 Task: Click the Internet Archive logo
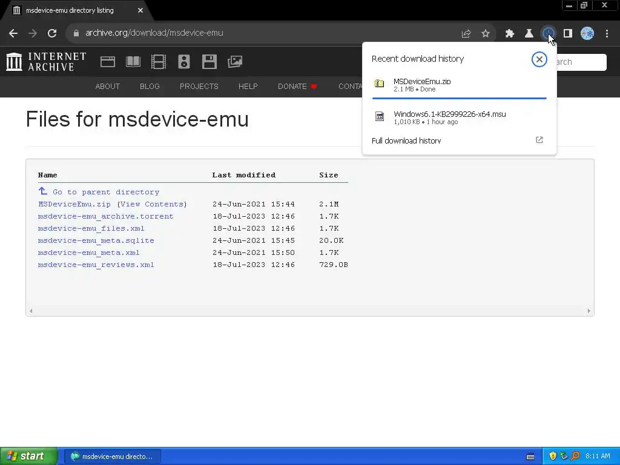[46, 62]
